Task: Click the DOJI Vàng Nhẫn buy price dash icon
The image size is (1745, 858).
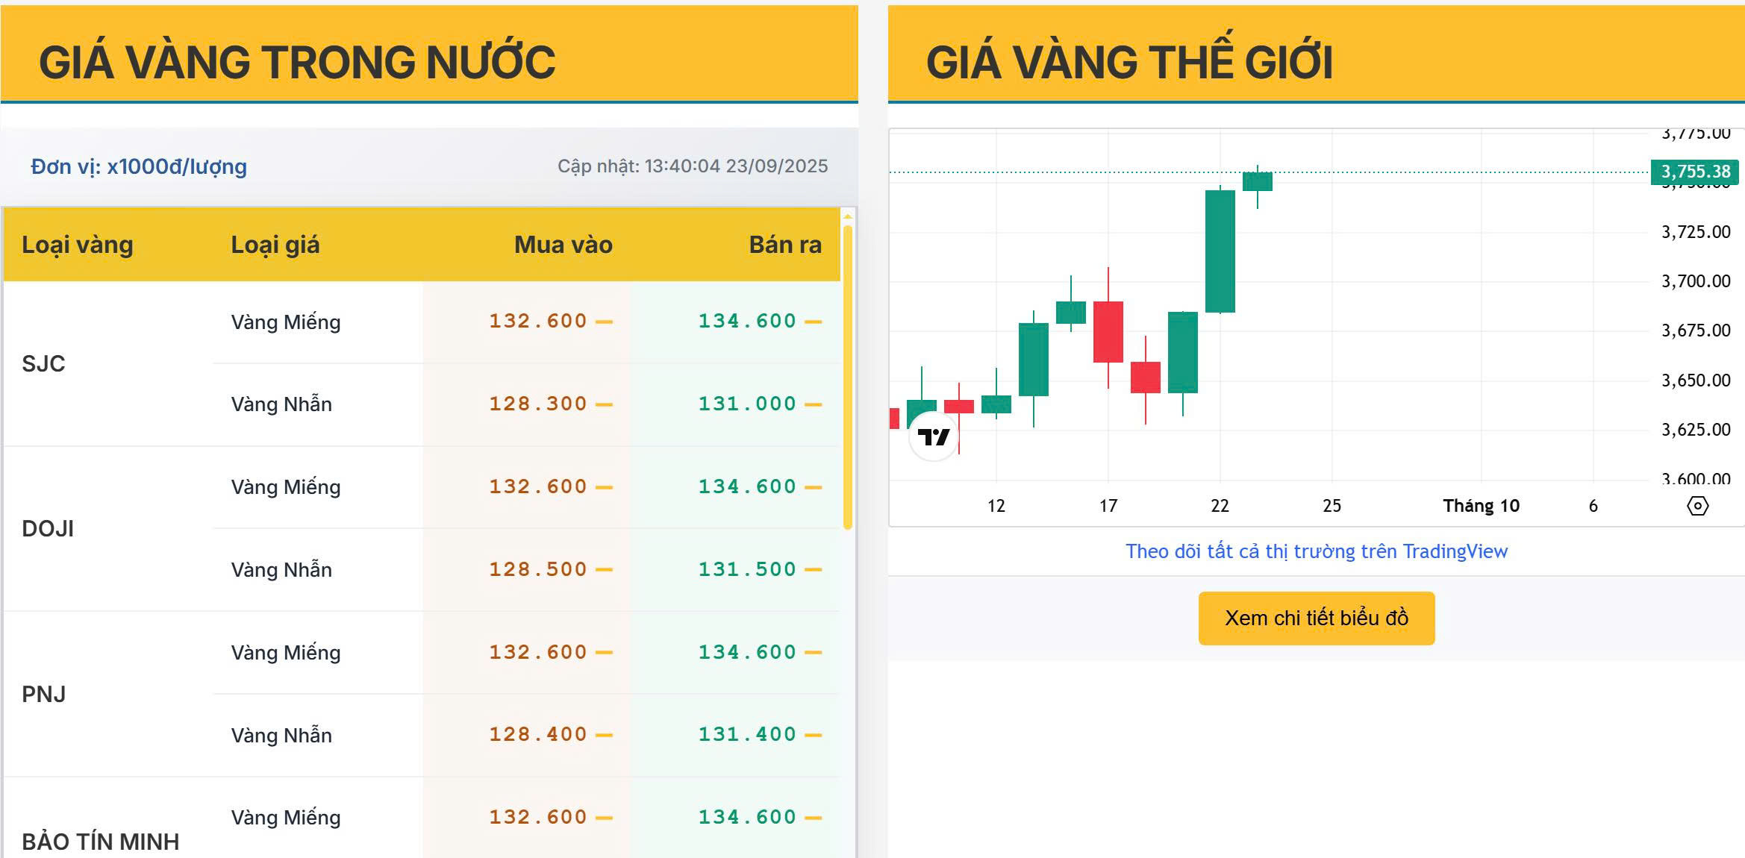Action: tap(605, 570)
